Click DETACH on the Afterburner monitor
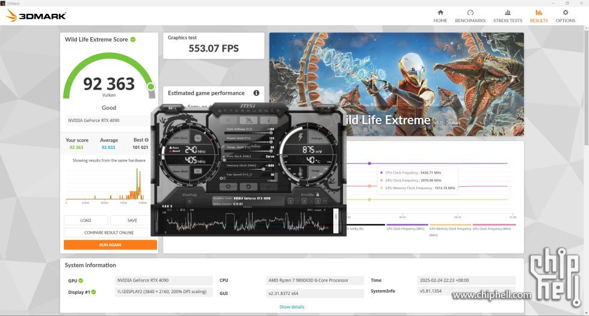This screenshot has height=316, width=589. [x=247, y=207]
